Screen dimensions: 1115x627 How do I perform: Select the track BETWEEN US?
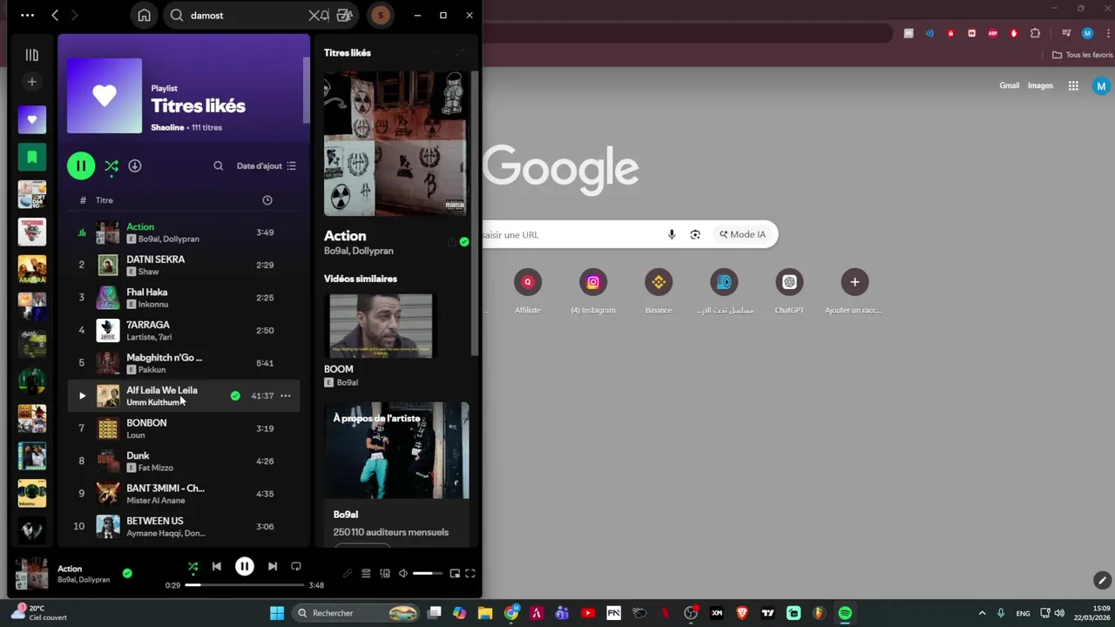click(184, 526)
